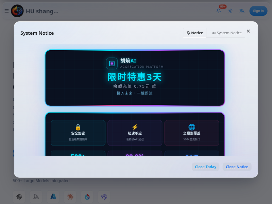Select the 全模型覆盖 card title
This screenshot has width=272, height=204.
tap(192, 133)
